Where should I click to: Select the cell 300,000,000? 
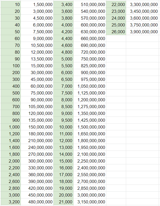click(37, 161)
